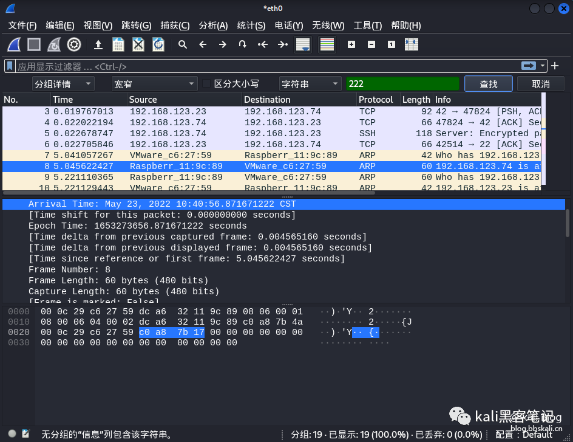Start capturing packets with the shark fin icon
This screenshot has width=573, height=442.
tap(14, 44)
